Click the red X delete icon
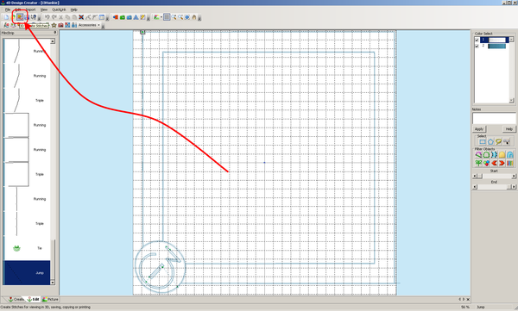This screenshot has width=518, height=311. (x=81, y=17)
